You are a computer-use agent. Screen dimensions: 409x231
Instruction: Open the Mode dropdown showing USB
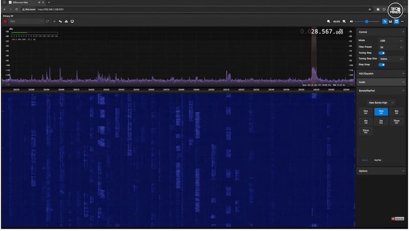point(391,40)
